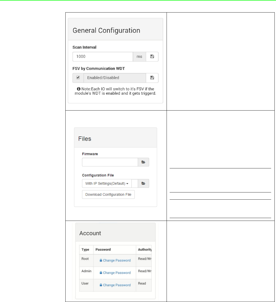
Task: Click the lock icon in Root row
Action: coord(101,260)
